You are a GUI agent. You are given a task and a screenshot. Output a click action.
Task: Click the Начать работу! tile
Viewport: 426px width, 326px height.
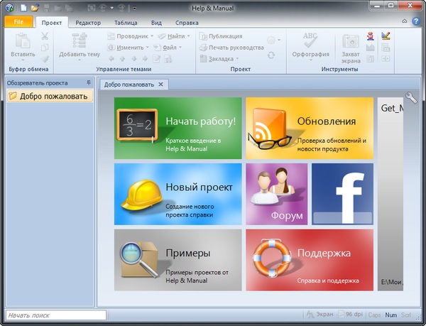pyautogui.click(x=177, y=128)
